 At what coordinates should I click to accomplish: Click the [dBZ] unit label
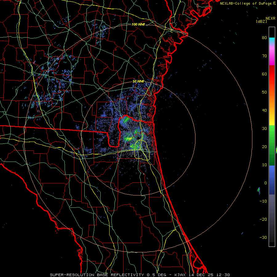[261, 21]
